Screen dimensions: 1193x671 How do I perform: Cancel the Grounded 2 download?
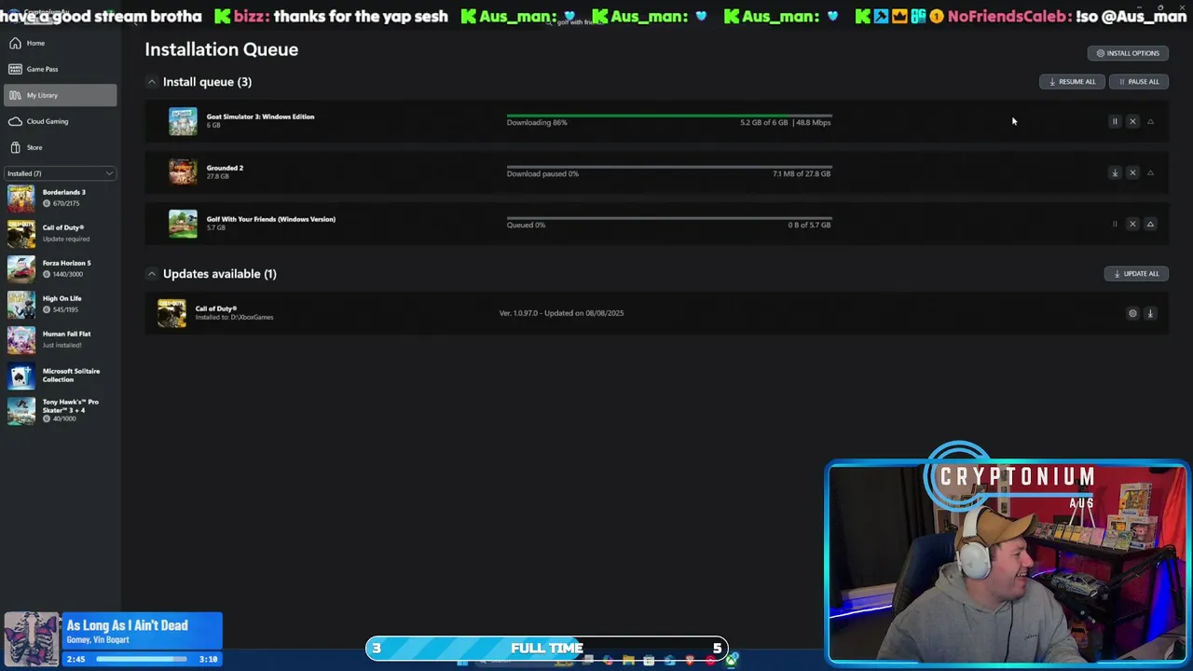tap(1132, 172)
